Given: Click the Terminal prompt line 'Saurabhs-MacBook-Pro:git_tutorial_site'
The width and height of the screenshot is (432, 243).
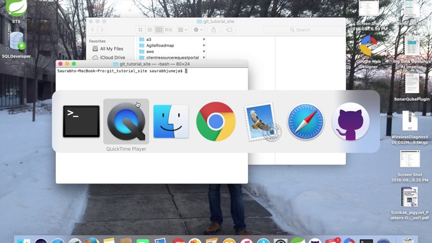Looking at the screenshot, I should (120, 71).
